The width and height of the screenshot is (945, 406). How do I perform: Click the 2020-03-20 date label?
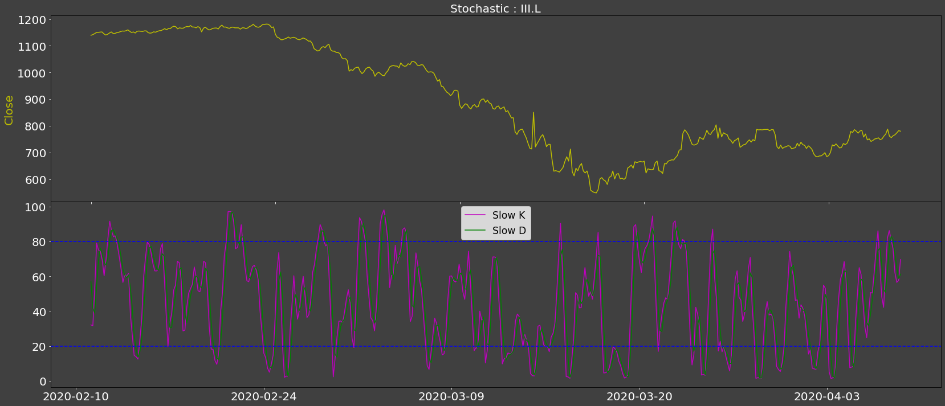tap(639, 396)
